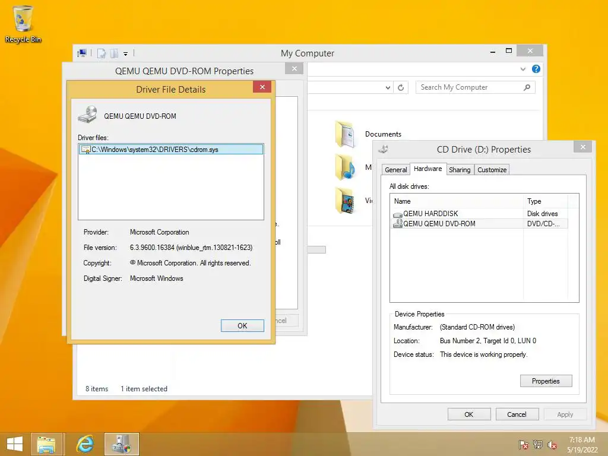608x456 pixels.
Task: Open the Action Center flag icon
Action: 524,445
